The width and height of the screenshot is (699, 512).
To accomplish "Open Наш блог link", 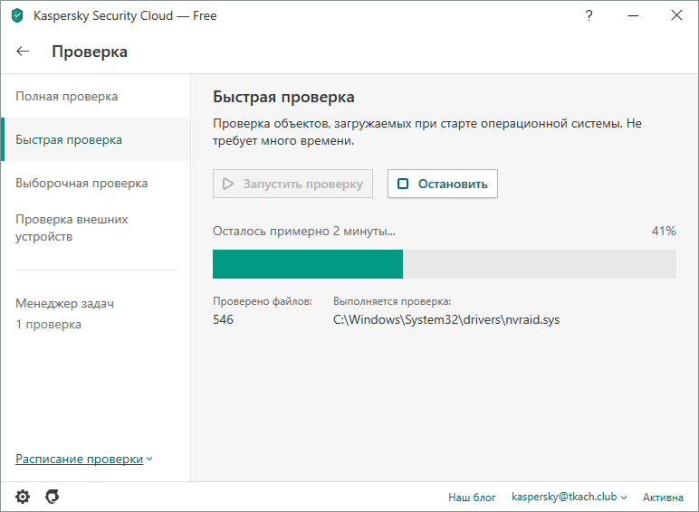I will (x=472, y=498).
